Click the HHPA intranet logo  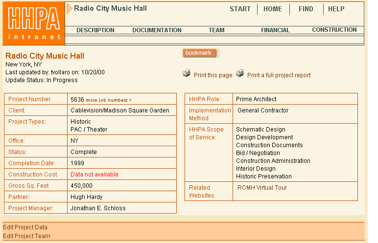click(x=33, y=23)
